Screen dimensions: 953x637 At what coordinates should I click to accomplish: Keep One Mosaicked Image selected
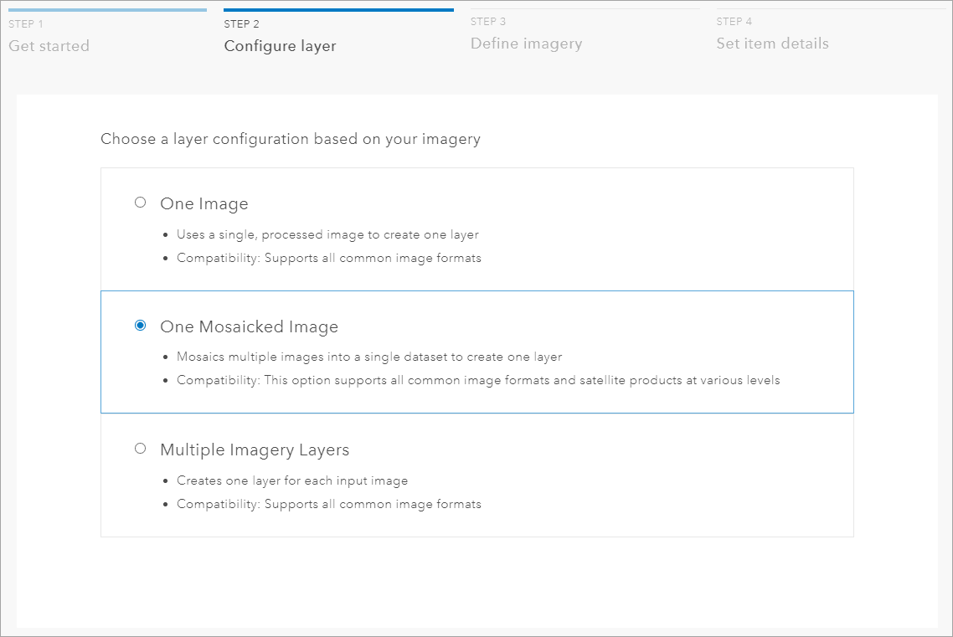[140, 325]
